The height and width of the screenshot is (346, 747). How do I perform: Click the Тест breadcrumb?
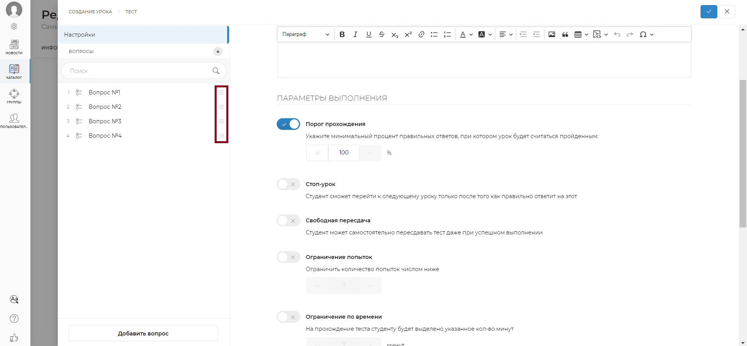pyautogui.click(x=131, y=12)
